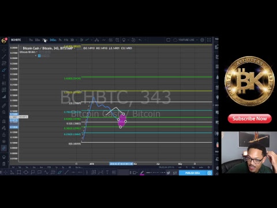Image resolution: width=277 pixels, height=208 pixels.
Task: Start bar replay mode
Action: click(133, 40)
